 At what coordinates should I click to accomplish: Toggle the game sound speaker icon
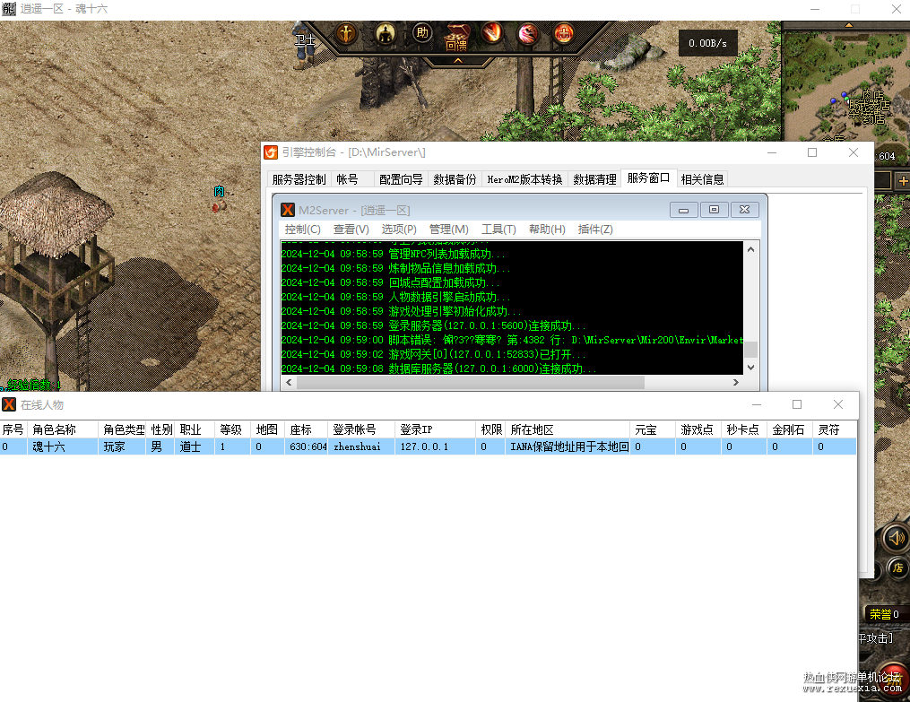click(896, 538)
